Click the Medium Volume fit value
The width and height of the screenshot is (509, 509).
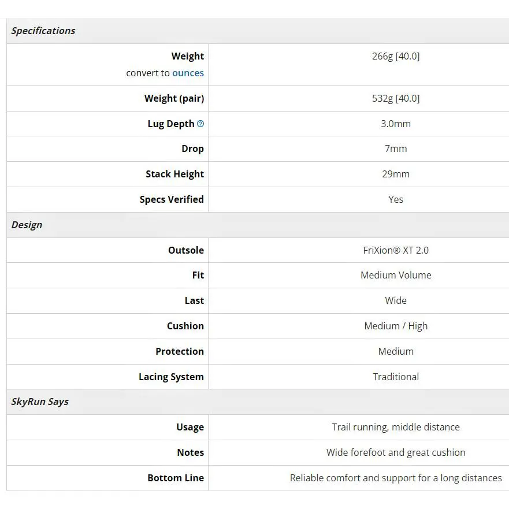pyautogui.click(x=396, y=275)
